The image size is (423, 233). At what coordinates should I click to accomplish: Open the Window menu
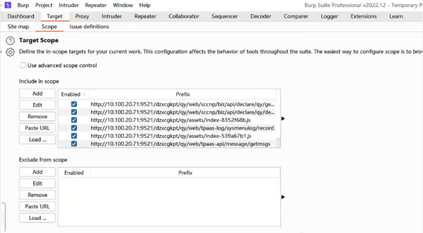click(x=123, y=5)
